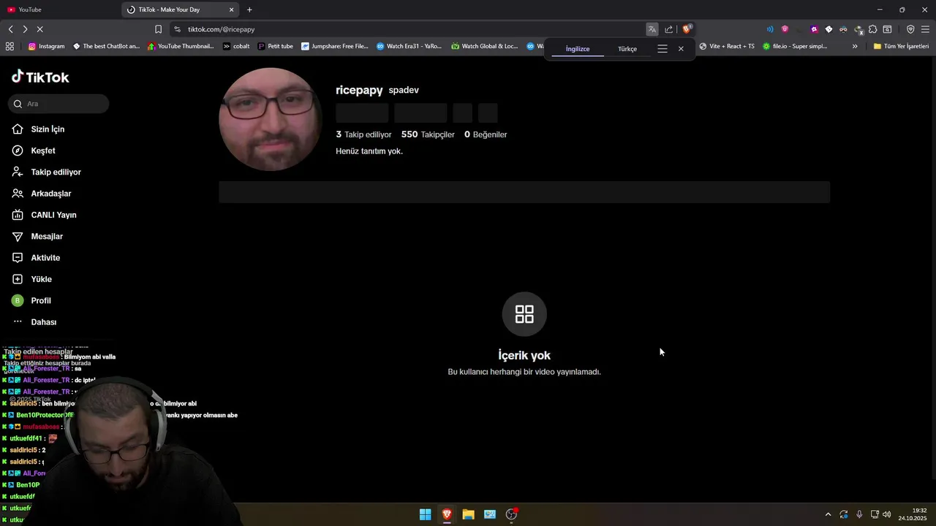Open the cobalt bookmark
Image resolution: width=936 pixels, height=526 pixels.
(236, 46)
